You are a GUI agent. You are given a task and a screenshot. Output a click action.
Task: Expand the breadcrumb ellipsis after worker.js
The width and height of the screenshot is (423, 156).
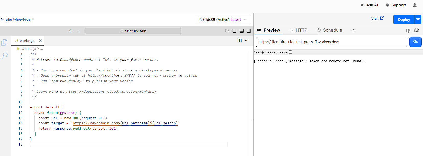point(42,49)
